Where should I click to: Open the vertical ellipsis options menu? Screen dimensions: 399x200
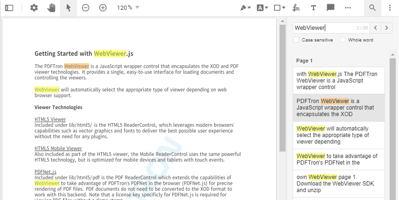390,8
